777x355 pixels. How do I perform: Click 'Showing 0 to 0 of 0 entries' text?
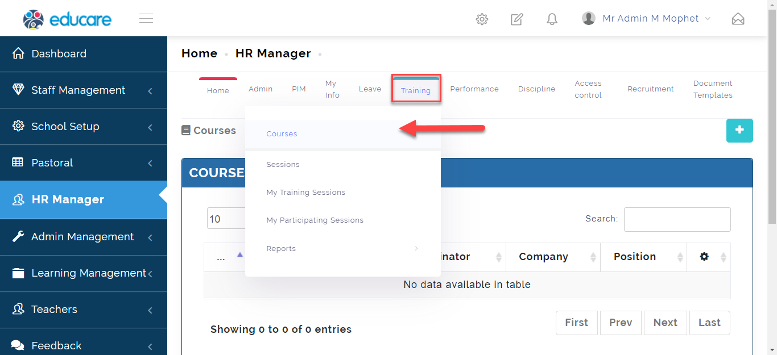[281, 329]
